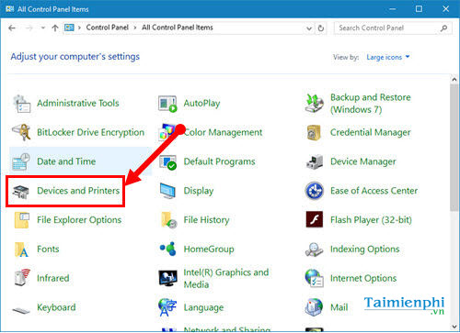460x333 pixels.
Task: Maximize the Control Panel window
Action: 419,9
